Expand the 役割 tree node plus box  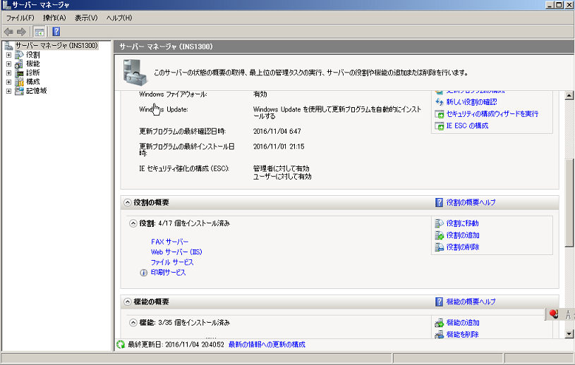(x=8, y=55)
